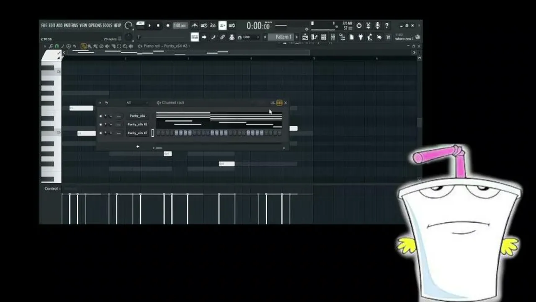Toggle the auto-scroll arrow icon
Viewport: 536px width, 302px height.
tap(204, 37)
